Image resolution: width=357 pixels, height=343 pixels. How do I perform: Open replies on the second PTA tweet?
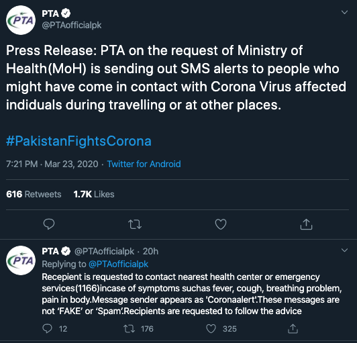coord(54,329)
